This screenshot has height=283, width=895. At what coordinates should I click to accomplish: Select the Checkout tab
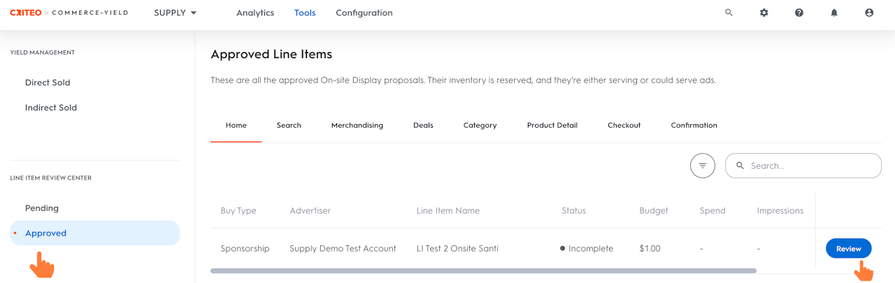point(624,125)
